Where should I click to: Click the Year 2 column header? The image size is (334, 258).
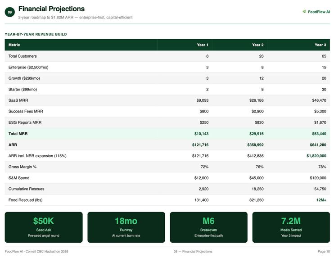coord(258,45)
